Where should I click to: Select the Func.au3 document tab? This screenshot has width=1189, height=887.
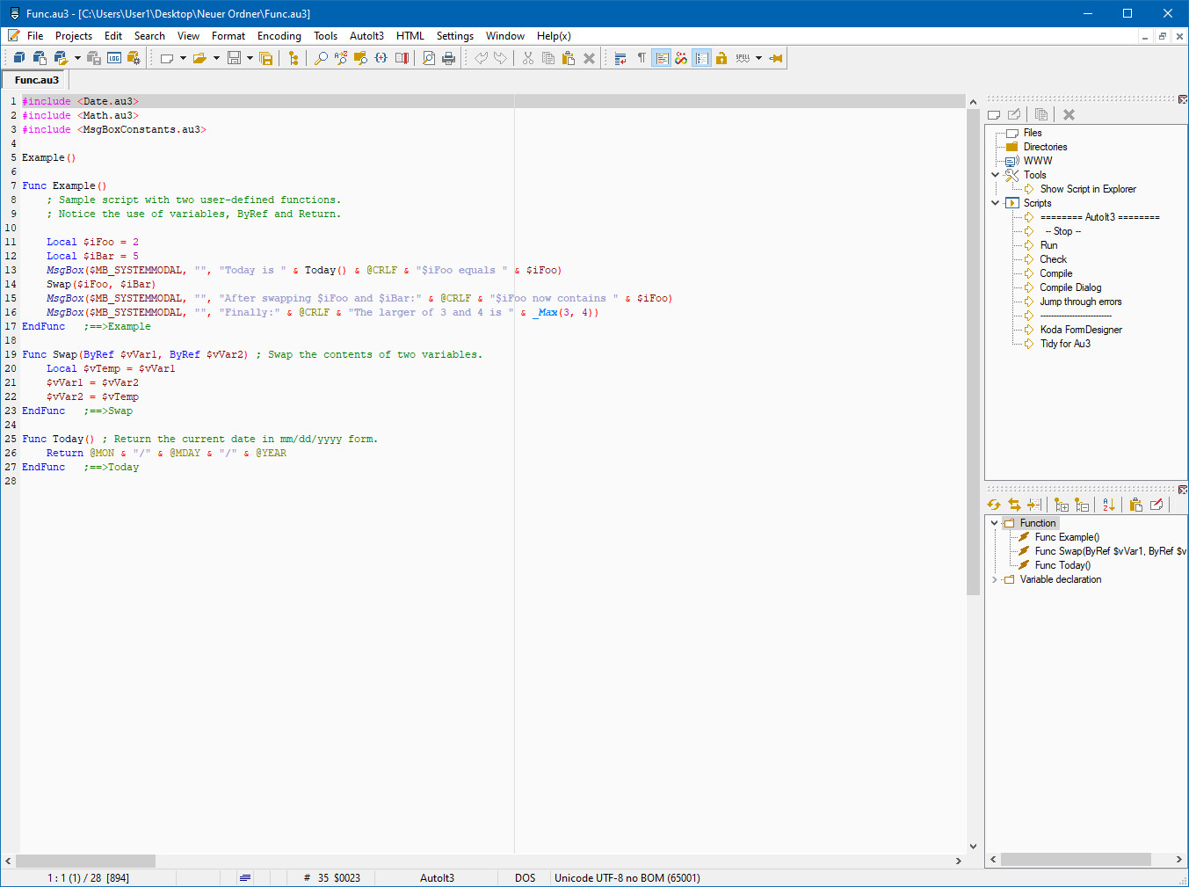tap(37, 80)
